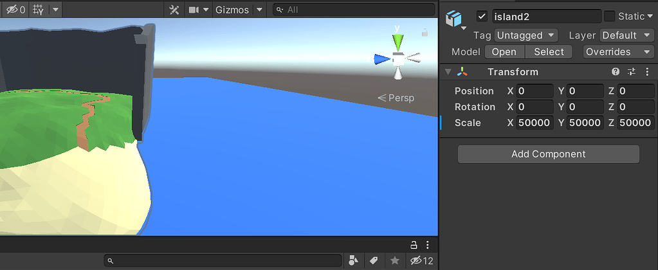Image resolution: width=658 pixels, height=270 pixels.
Task: Toggle the Gizmos button
Action: tap(232, 10)
